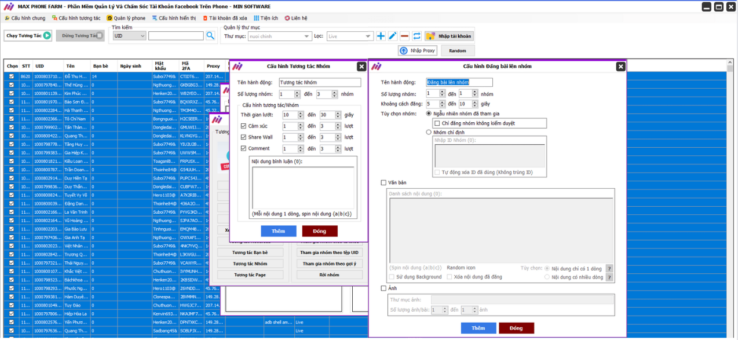
Task: Select the Nhóm chỉ định radio button
Action: [x=429, y=132]
